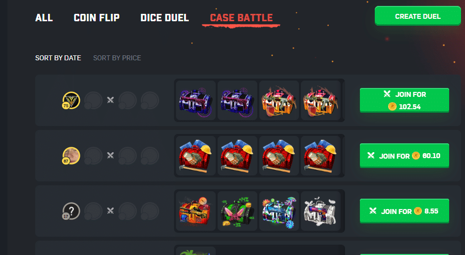Image resolution: width=465 pixels, height=255 pixels.
Task: Show the All duels tab
Action: (44, 18)
